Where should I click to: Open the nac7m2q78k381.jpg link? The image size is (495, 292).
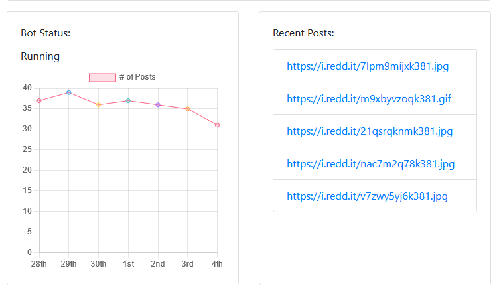click(x=371, y=164)
